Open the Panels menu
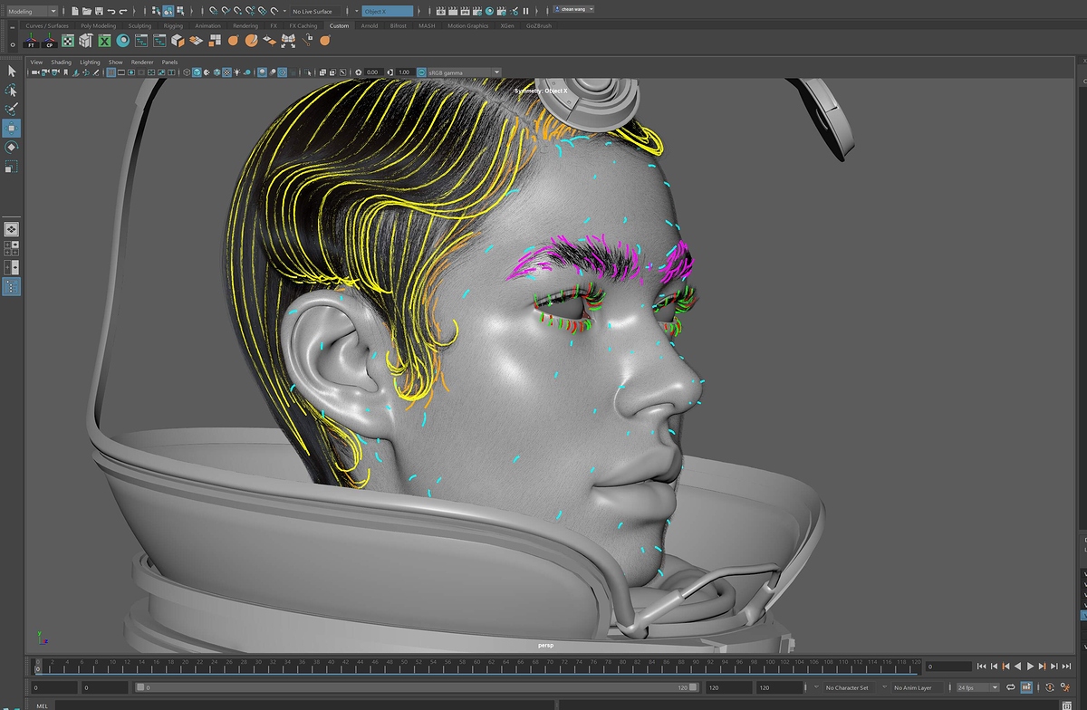The image size is (1087, 710). click(x=169, y=62)
